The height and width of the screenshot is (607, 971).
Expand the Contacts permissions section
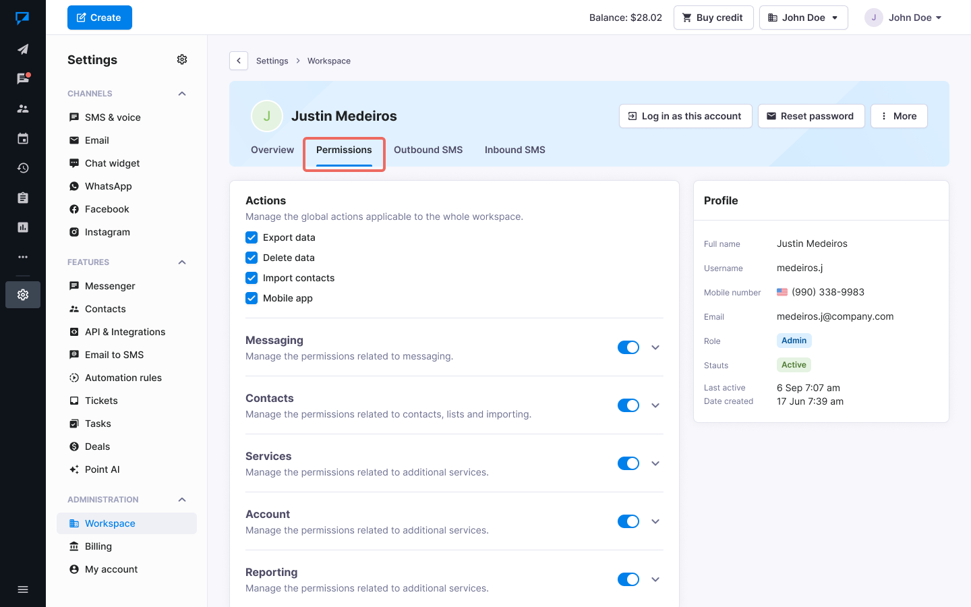pos(655,405)
